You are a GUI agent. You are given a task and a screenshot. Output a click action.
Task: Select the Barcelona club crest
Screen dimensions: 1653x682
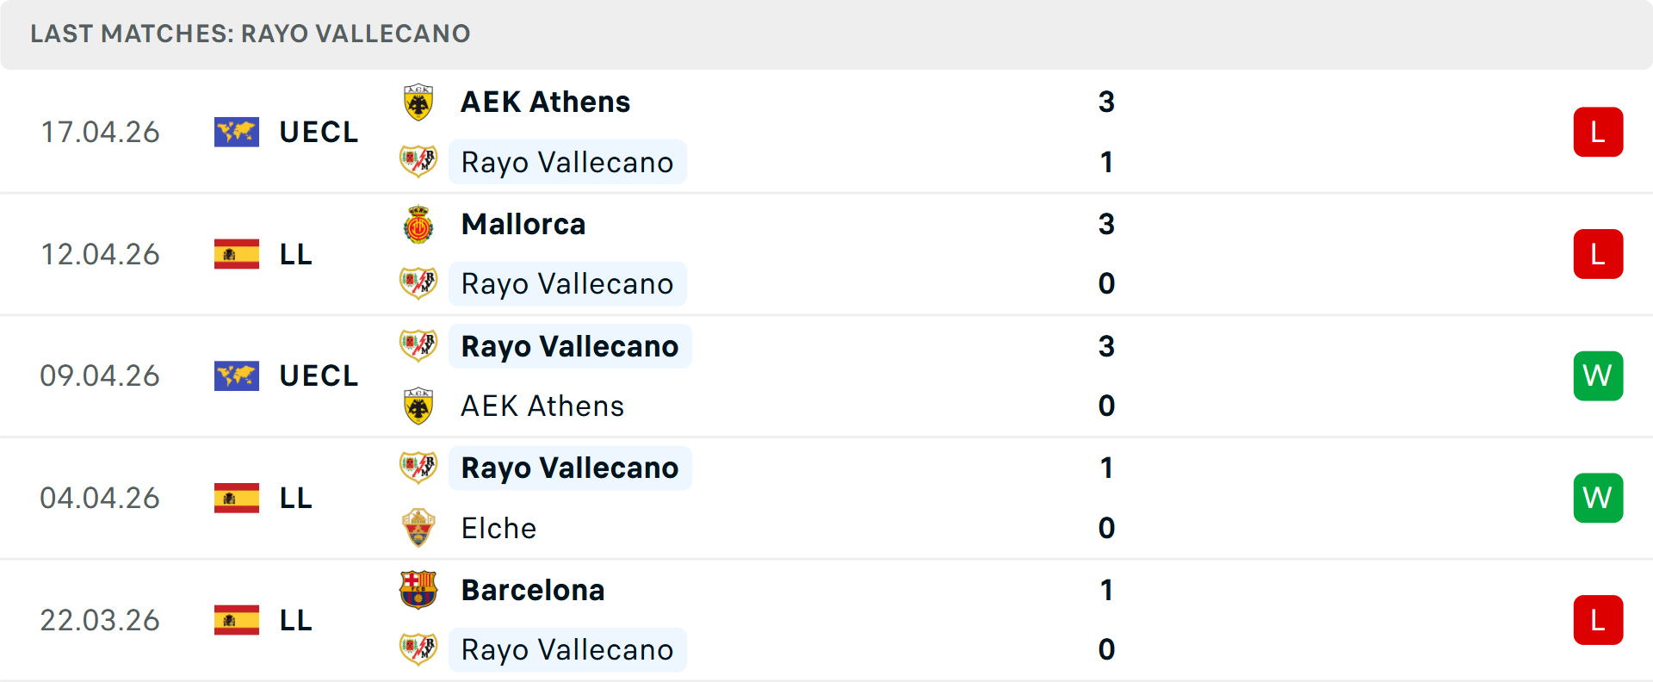418,590
